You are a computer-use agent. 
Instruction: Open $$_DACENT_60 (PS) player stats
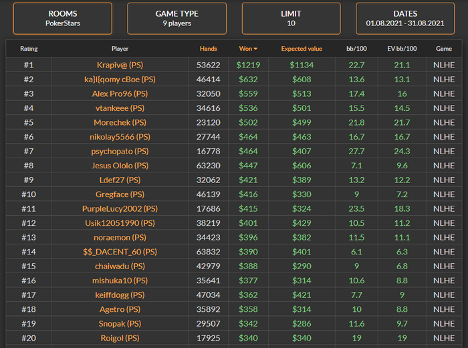point(120,252)
